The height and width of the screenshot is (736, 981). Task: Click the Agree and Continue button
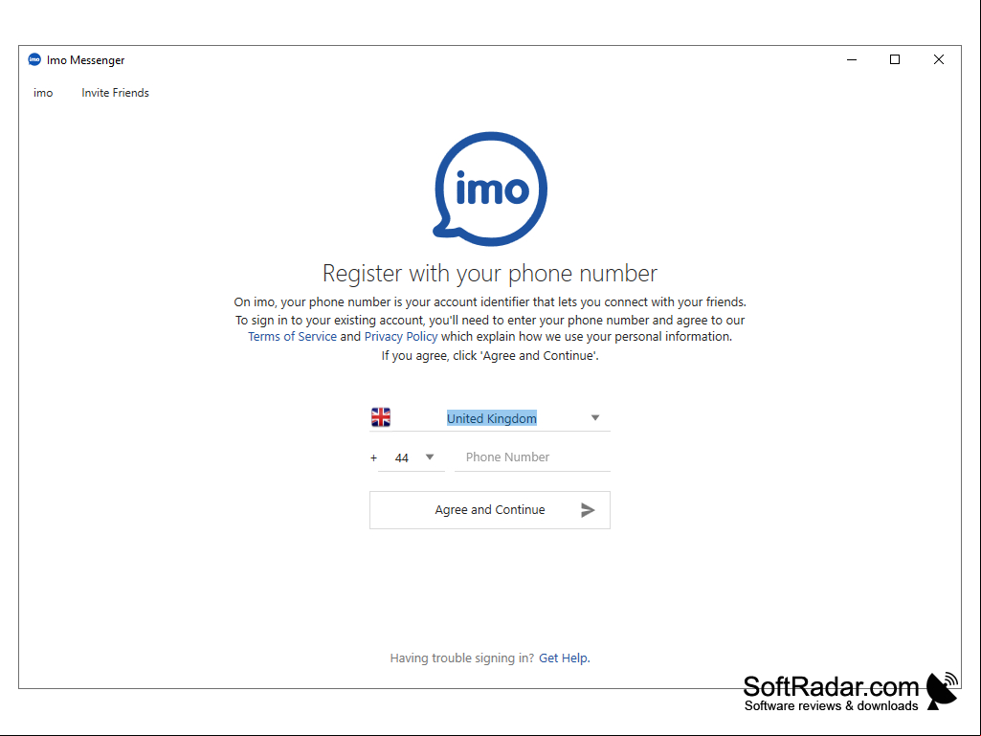tap(490, 510)
